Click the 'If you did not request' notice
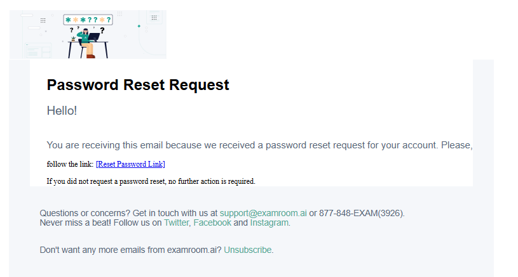 pos(151,181)
